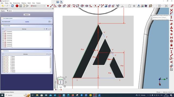The height and width of the screenshot is (97, 174).
Task: Apply the Point On Object constraint
Action: pos(172,14)
